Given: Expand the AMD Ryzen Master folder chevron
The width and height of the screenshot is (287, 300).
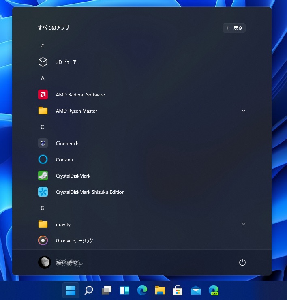Looking at the screenshot, I should pyautogui.click(x=243, y=111).
